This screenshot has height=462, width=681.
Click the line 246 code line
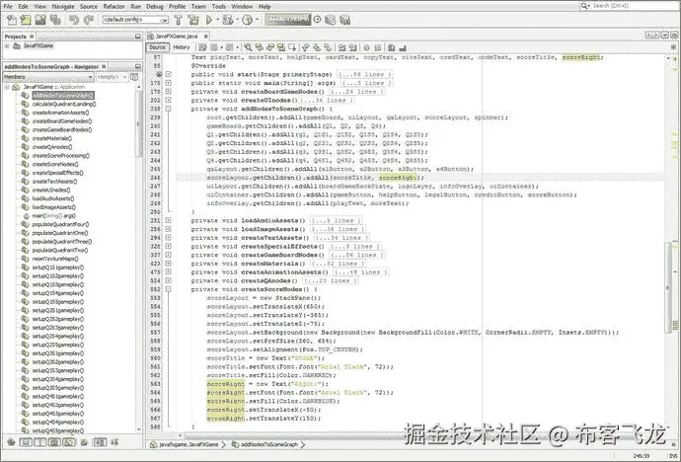tap(315, 178)
